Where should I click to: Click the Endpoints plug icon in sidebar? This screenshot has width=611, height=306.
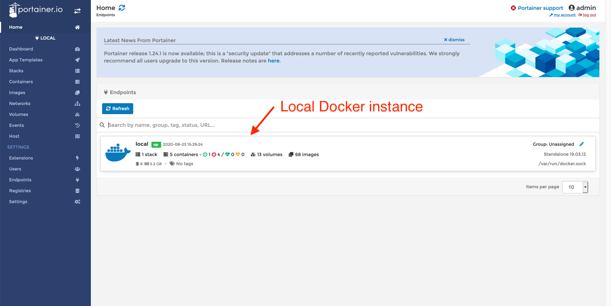click(x=77, y=180)
